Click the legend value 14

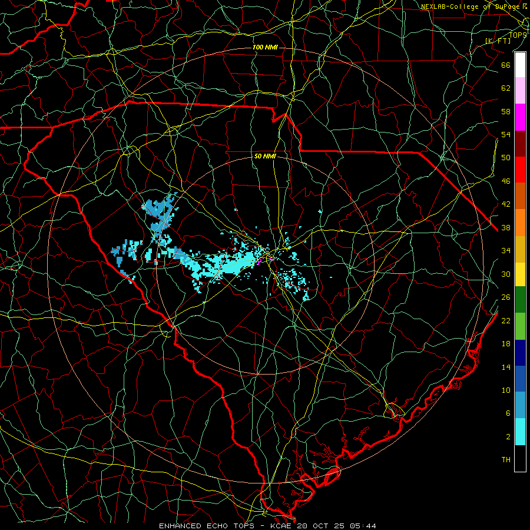(x=506, y=367)
